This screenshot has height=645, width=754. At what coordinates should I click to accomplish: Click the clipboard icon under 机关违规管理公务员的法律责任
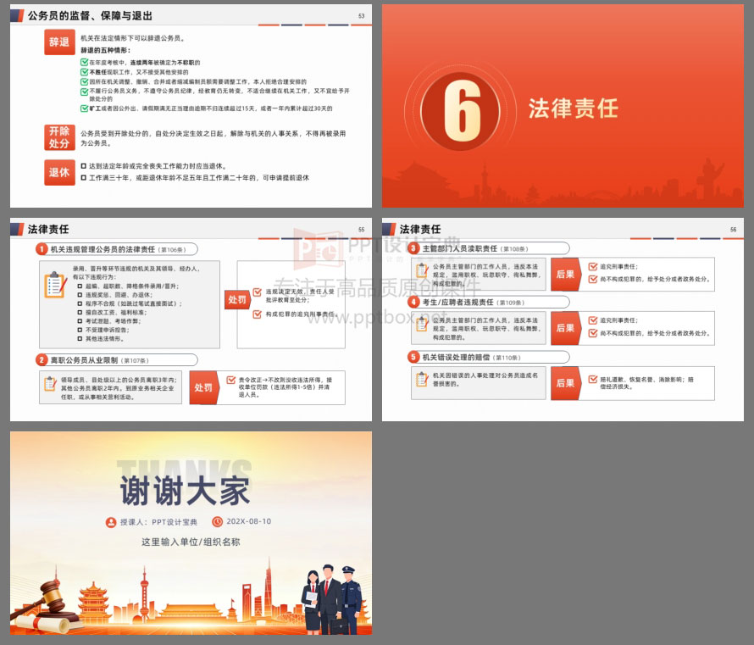click(56, 284)
